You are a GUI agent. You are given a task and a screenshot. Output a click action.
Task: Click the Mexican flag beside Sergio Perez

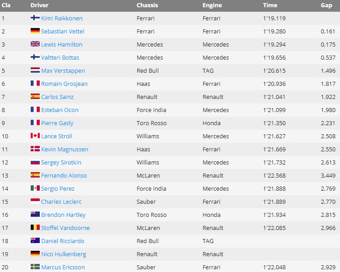point(35,188)
